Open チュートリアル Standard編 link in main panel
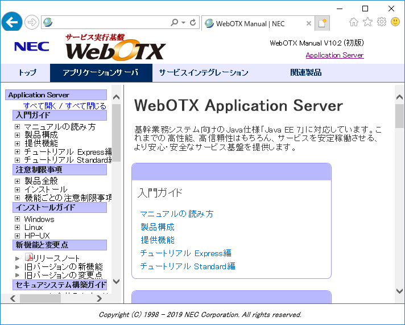405x325 pixels. (x=187, y=266)
